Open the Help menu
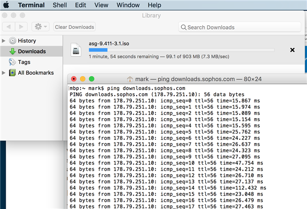The height and width of the screenshot is (209, 307). click(154, 5)
